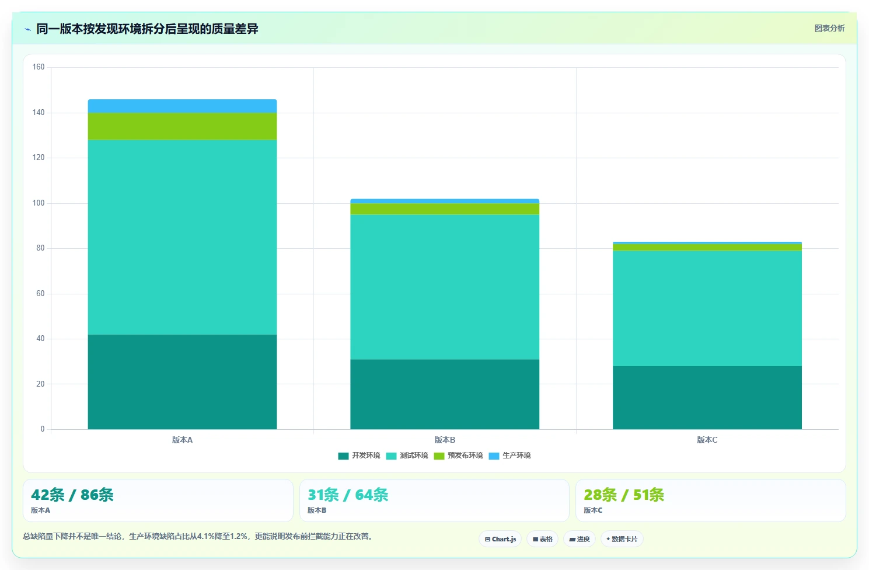Click the 版本B x-axis label
This screenshot has width=869, height=570.
tap(445, 440)
